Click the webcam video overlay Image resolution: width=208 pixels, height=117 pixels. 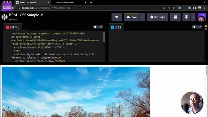click(x=192, y=103)
